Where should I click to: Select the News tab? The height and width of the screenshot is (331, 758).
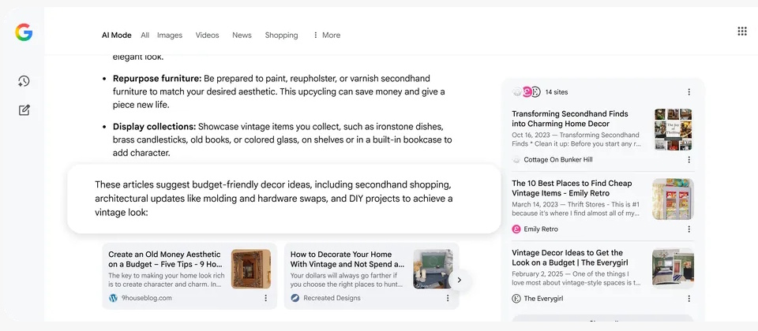(242, 35)
